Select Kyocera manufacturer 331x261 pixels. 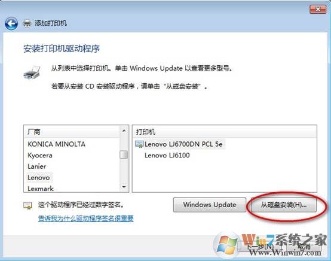pos(40,156)
